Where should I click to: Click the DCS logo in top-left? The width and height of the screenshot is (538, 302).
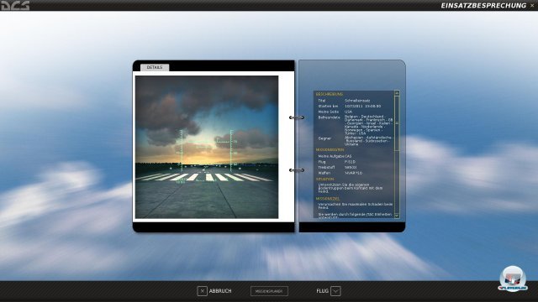[15, 6]
